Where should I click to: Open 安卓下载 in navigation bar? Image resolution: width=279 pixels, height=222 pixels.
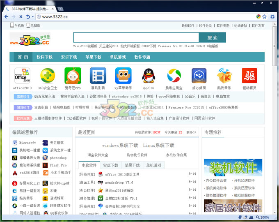point(69,57)
